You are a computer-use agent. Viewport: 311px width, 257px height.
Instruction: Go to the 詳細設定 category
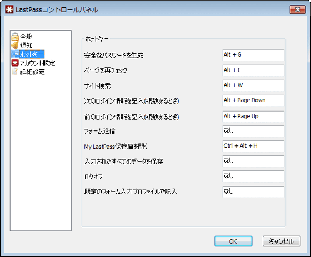pyautogui.click(x=32, y=72)
